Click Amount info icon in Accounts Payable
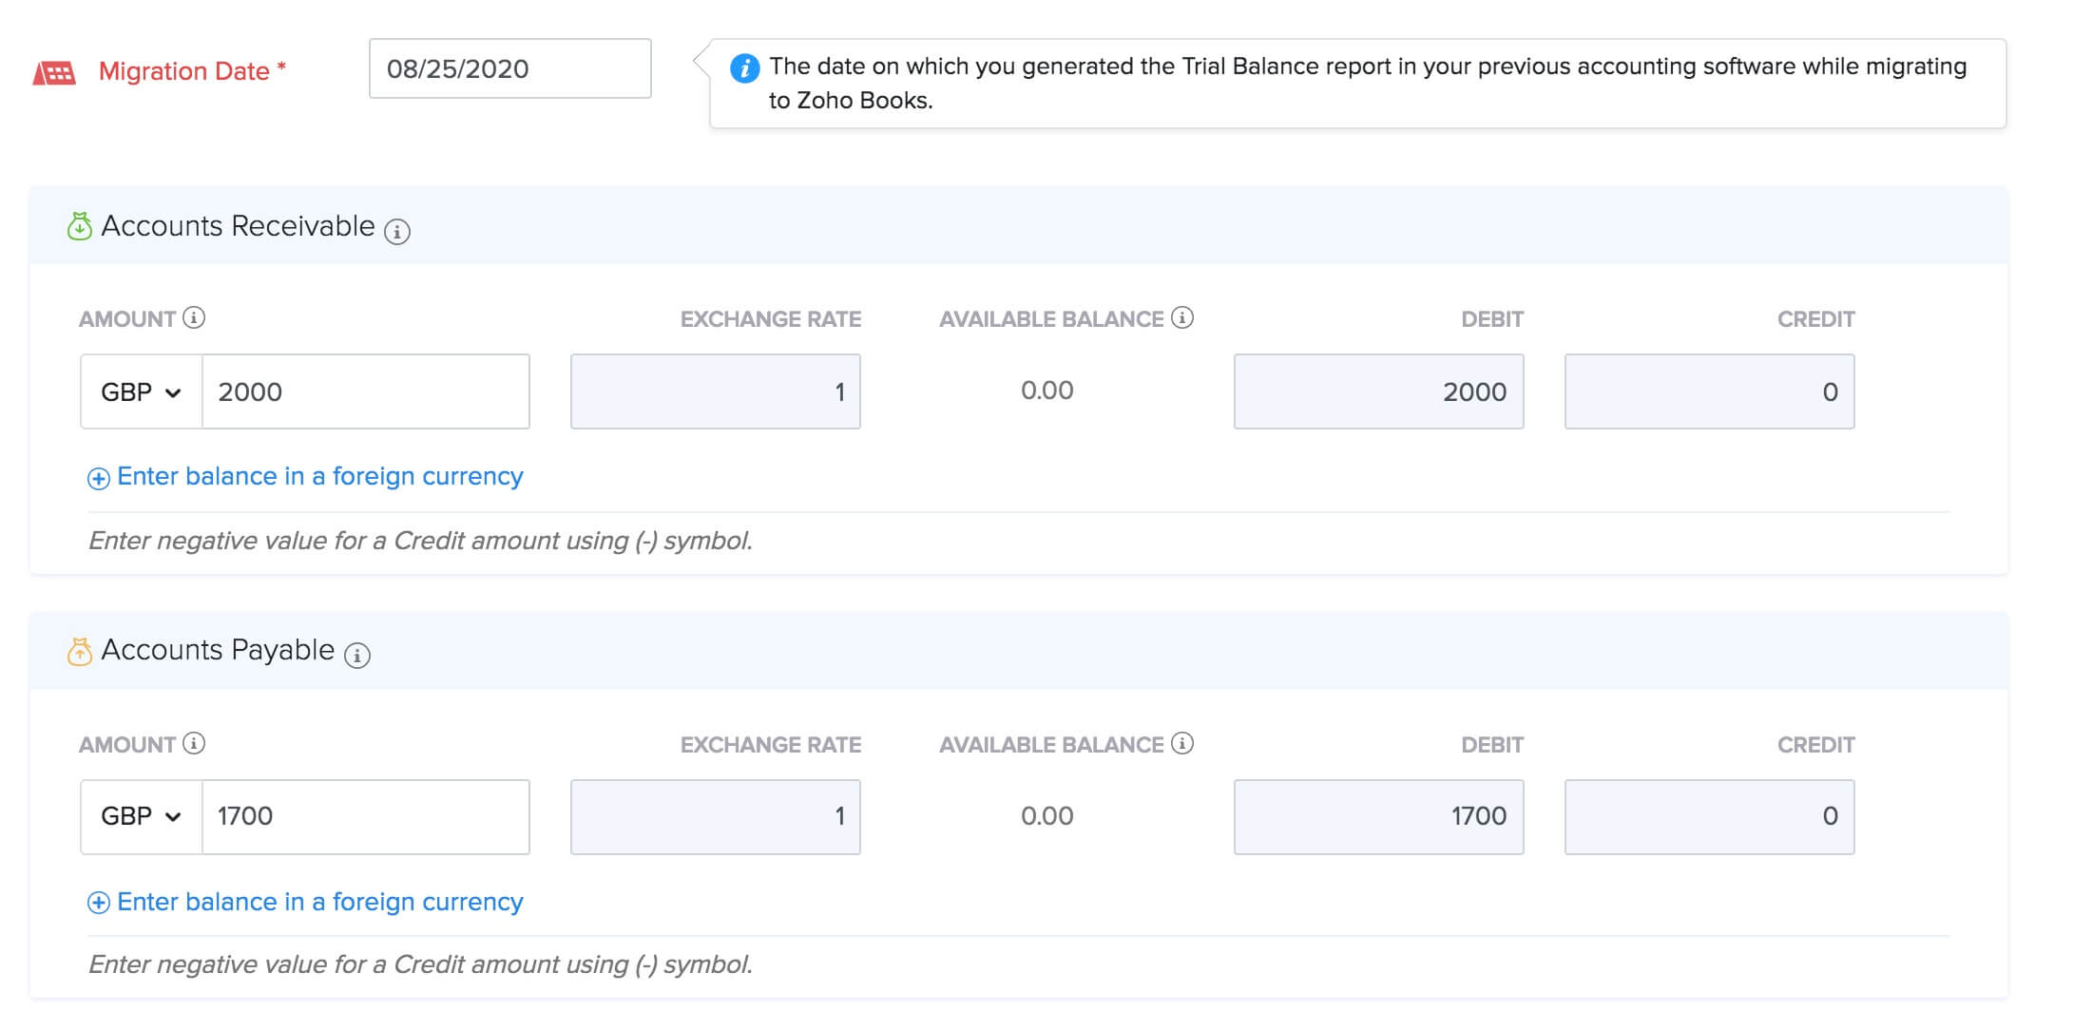The image size is (2093, 1011). click(194, 744)
